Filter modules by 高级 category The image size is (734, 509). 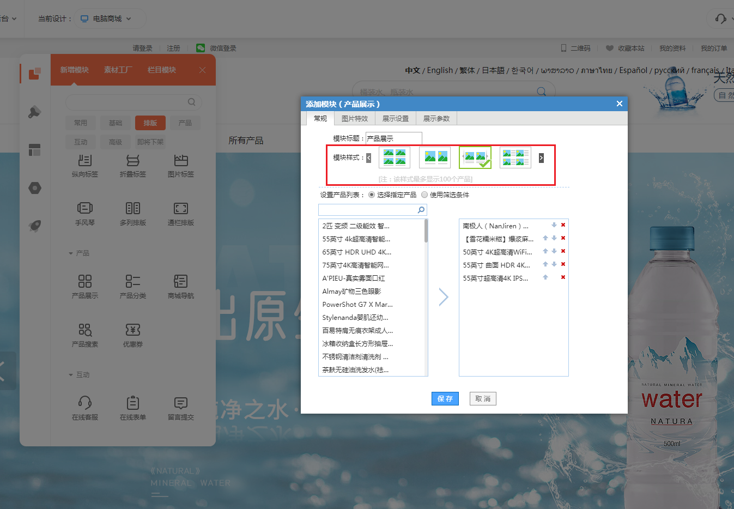116,142
